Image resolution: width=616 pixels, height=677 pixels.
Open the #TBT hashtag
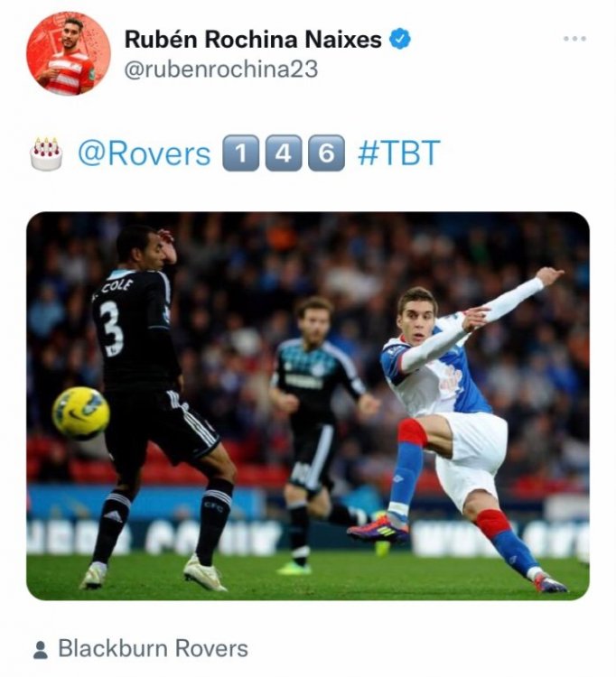398,153
